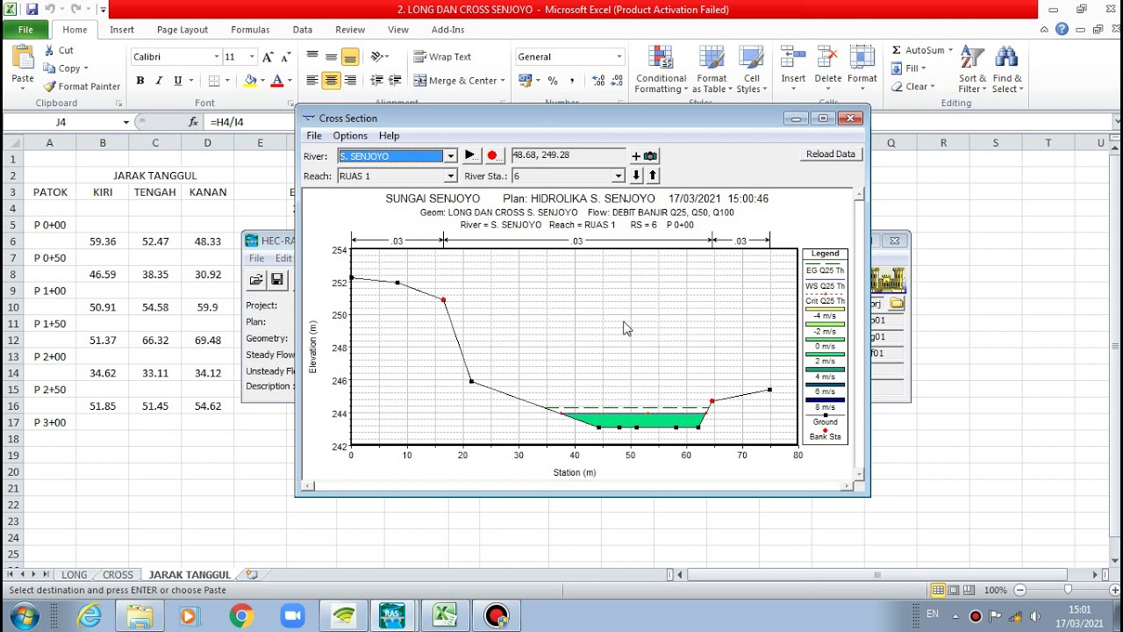Toggle underline formatting

pyautogui.click(x=177, y=81)
